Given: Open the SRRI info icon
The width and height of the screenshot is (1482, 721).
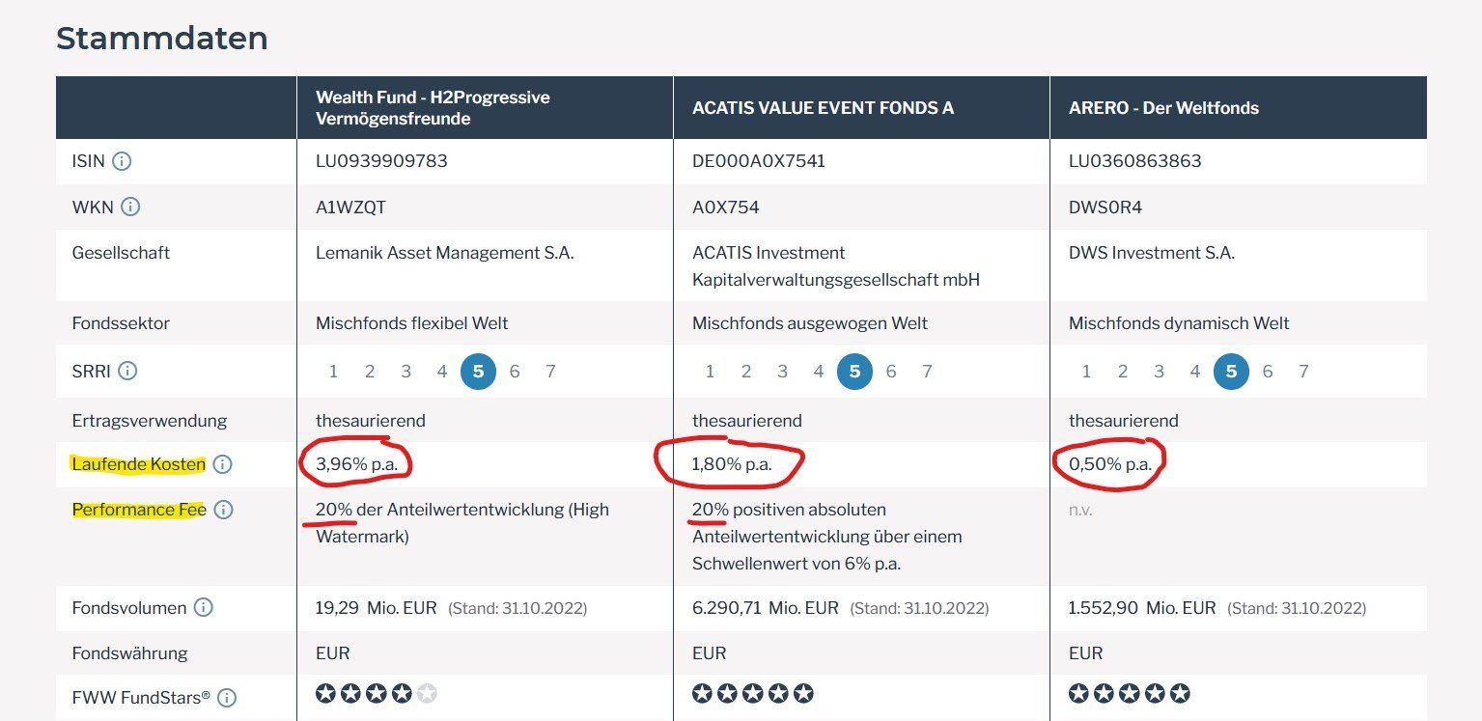Looking at the screenshot, I should click(x=127, y=371).
